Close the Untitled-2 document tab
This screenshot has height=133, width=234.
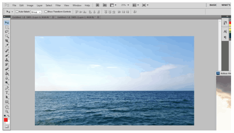(98, 18)
